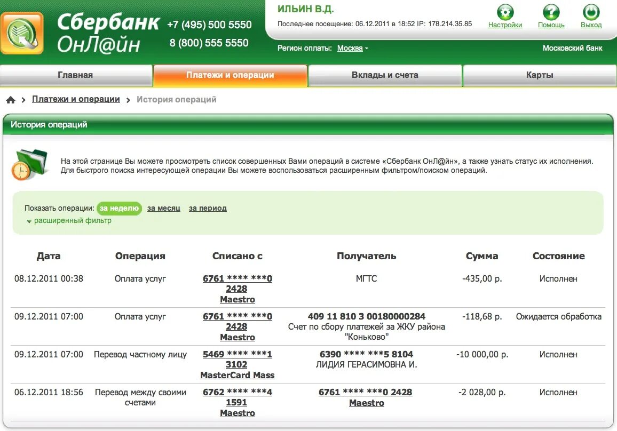The image size is (617, 431).
Task: Open card 6761 in the -118,68 р. row
Action: [x=238, y=326]
